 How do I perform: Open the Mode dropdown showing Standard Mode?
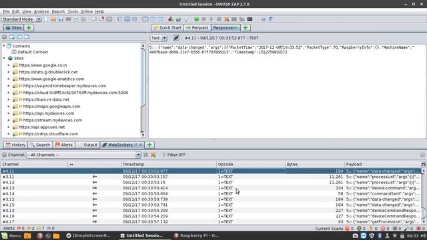tap(21, 19)
